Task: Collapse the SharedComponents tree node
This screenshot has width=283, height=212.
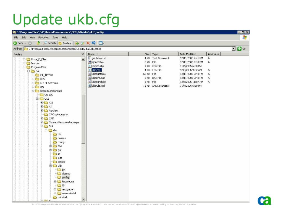Action: pyautogui.click(x=33, y=91)
